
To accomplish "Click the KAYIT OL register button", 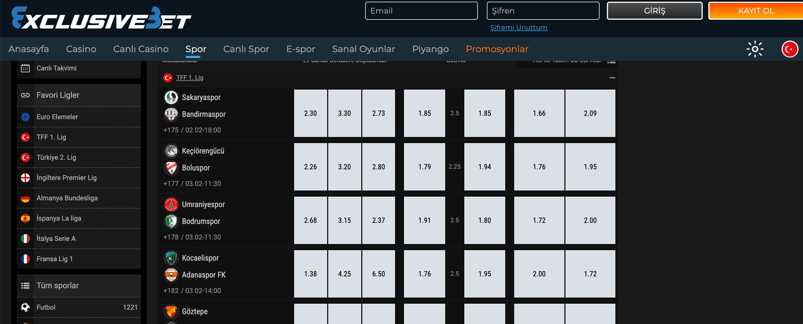I will [x=756, y=11].
